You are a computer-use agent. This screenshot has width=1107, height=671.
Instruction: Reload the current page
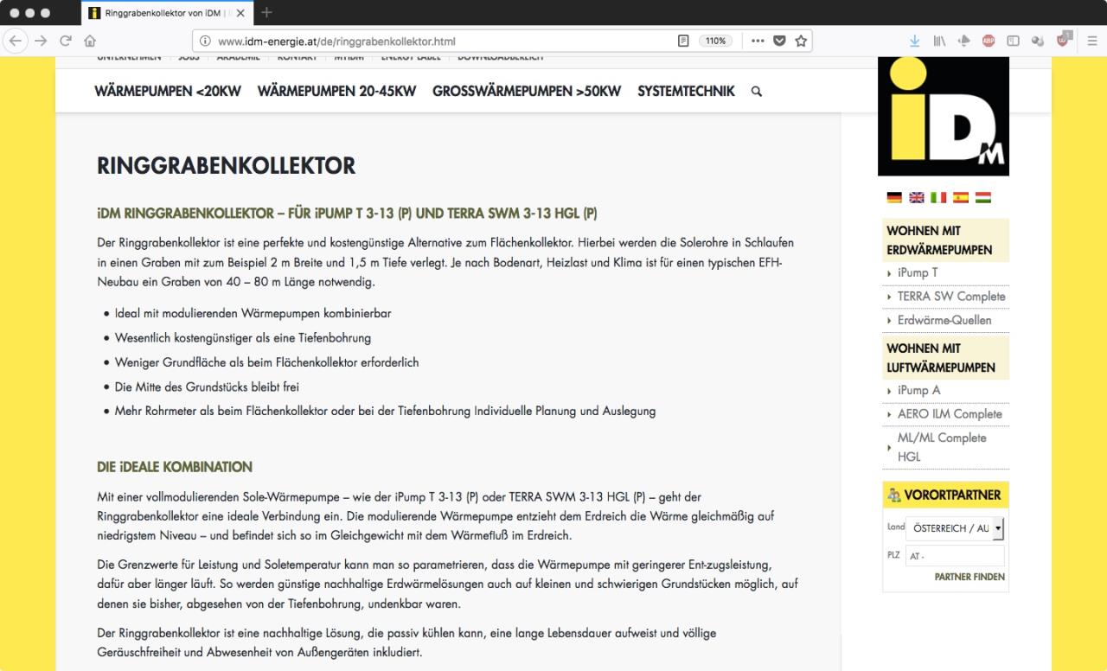[x=66, y=41]
